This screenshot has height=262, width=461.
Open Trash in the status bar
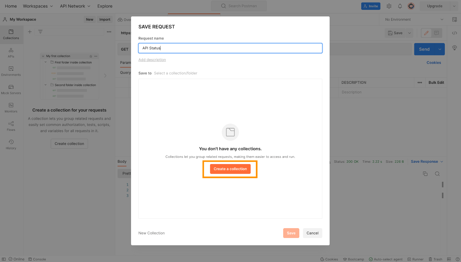[435, 259]
